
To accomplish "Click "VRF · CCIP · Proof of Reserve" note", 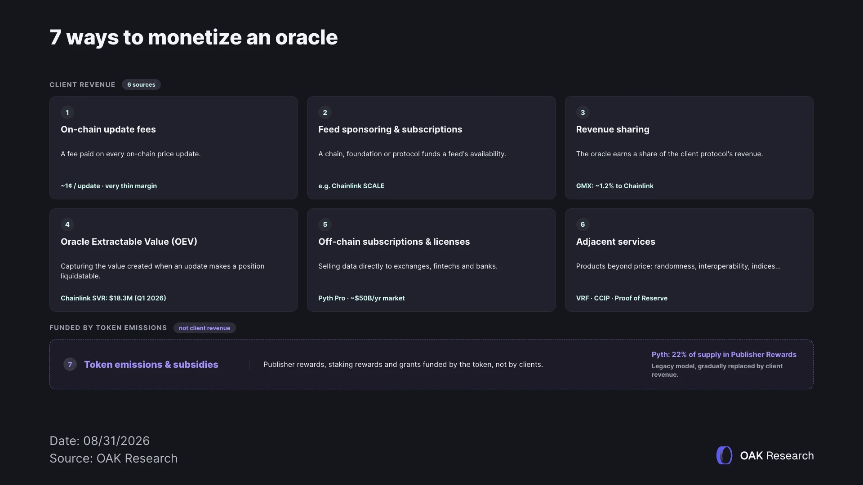I will [622, 298].
